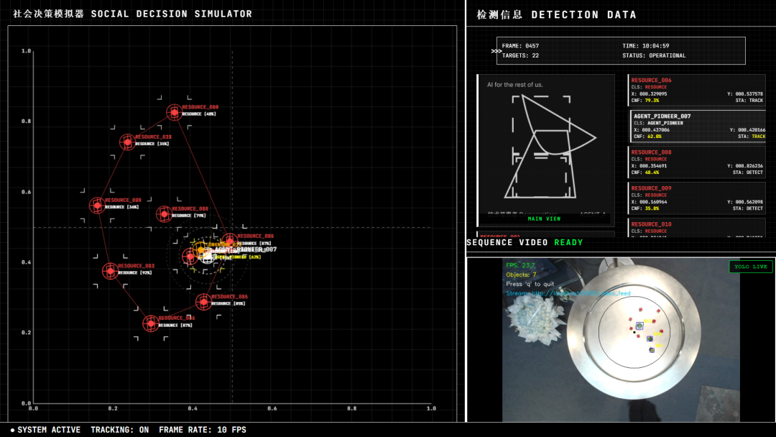Click the FPS: 23.7 overlay text

pyautogui.click(x=521, y=266)
